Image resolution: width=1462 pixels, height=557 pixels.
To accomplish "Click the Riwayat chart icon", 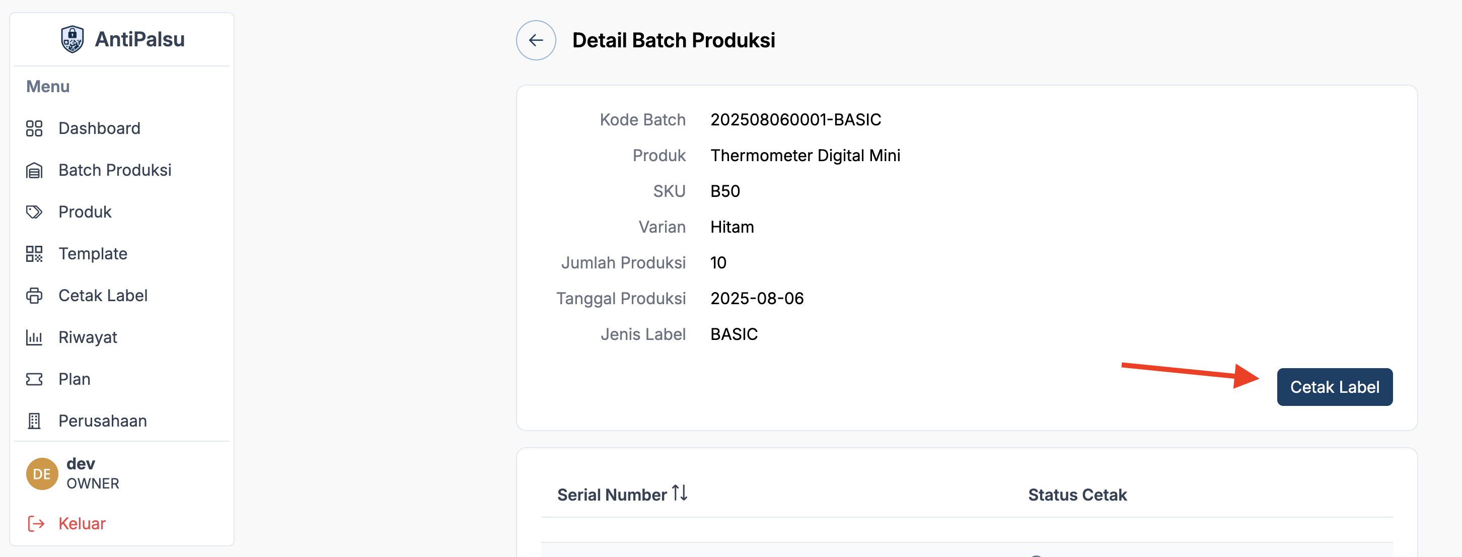I will [x=34, y=337].
